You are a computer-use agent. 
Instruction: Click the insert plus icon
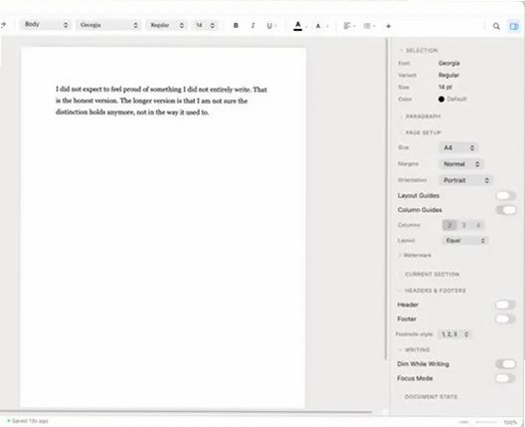(x=389, y=26)
